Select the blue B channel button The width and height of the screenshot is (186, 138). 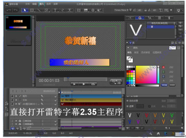(x=163, y=77)
